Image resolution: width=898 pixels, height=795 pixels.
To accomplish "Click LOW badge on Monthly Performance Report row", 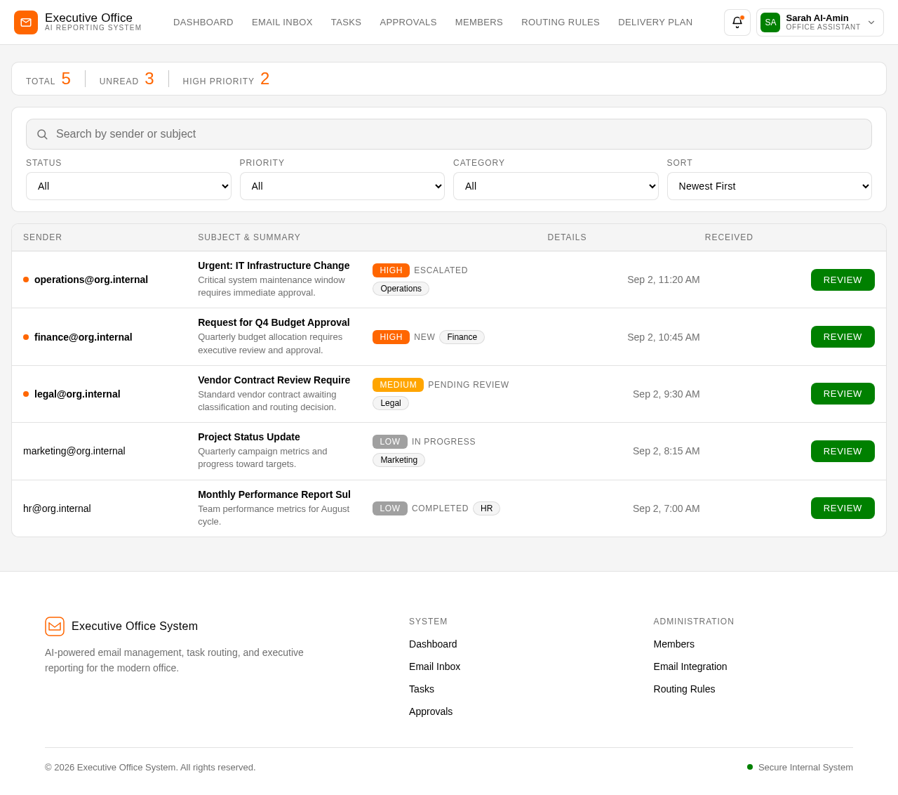I will (389, 508).
